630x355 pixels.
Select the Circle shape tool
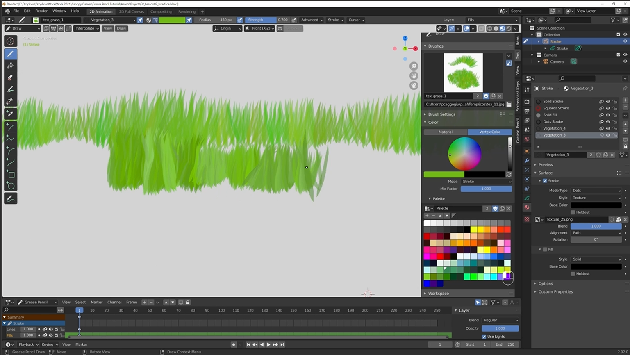(x=11, y=186)
